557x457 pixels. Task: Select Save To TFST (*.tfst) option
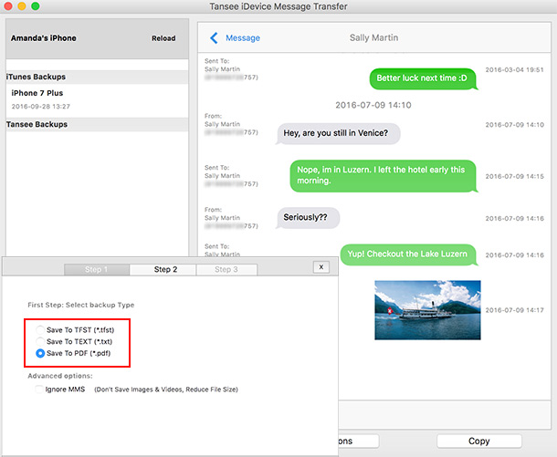click(x=39, y=328)
